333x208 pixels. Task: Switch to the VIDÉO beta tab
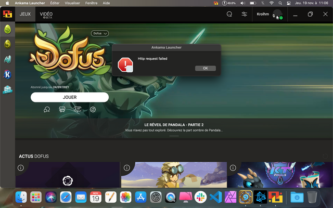point(46,14)
